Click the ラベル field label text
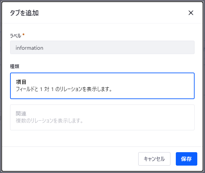This screenshot has width=205, height=173. coord(15,35)
